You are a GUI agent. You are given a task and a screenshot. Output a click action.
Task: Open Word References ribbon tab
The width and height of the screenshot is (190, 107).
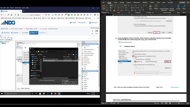click(137, 2)
